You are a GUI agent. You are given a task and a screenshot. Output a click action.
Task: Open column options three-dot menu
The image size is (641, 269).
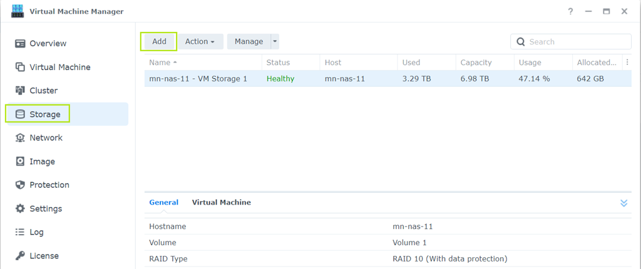click(628, 63)
